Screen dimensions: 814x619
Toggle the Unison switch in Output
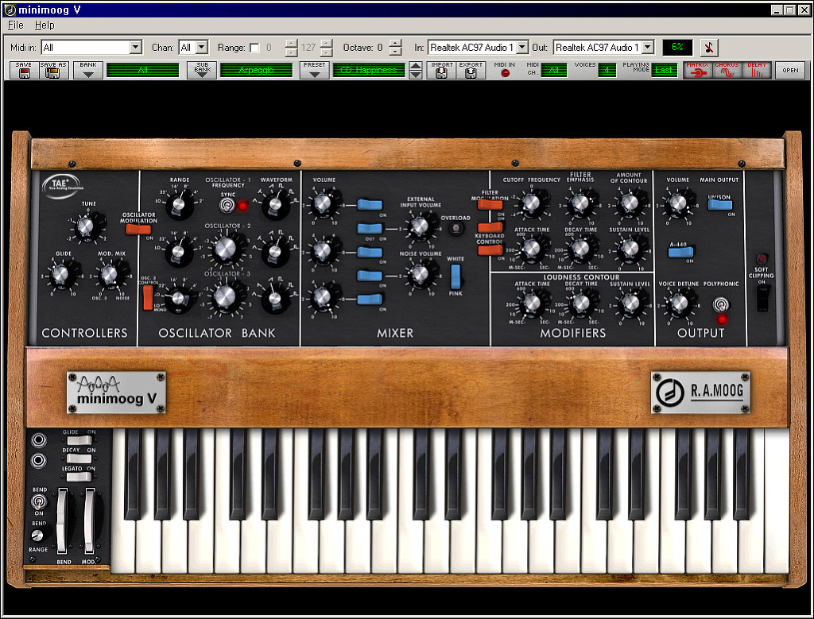click(719, 205)
